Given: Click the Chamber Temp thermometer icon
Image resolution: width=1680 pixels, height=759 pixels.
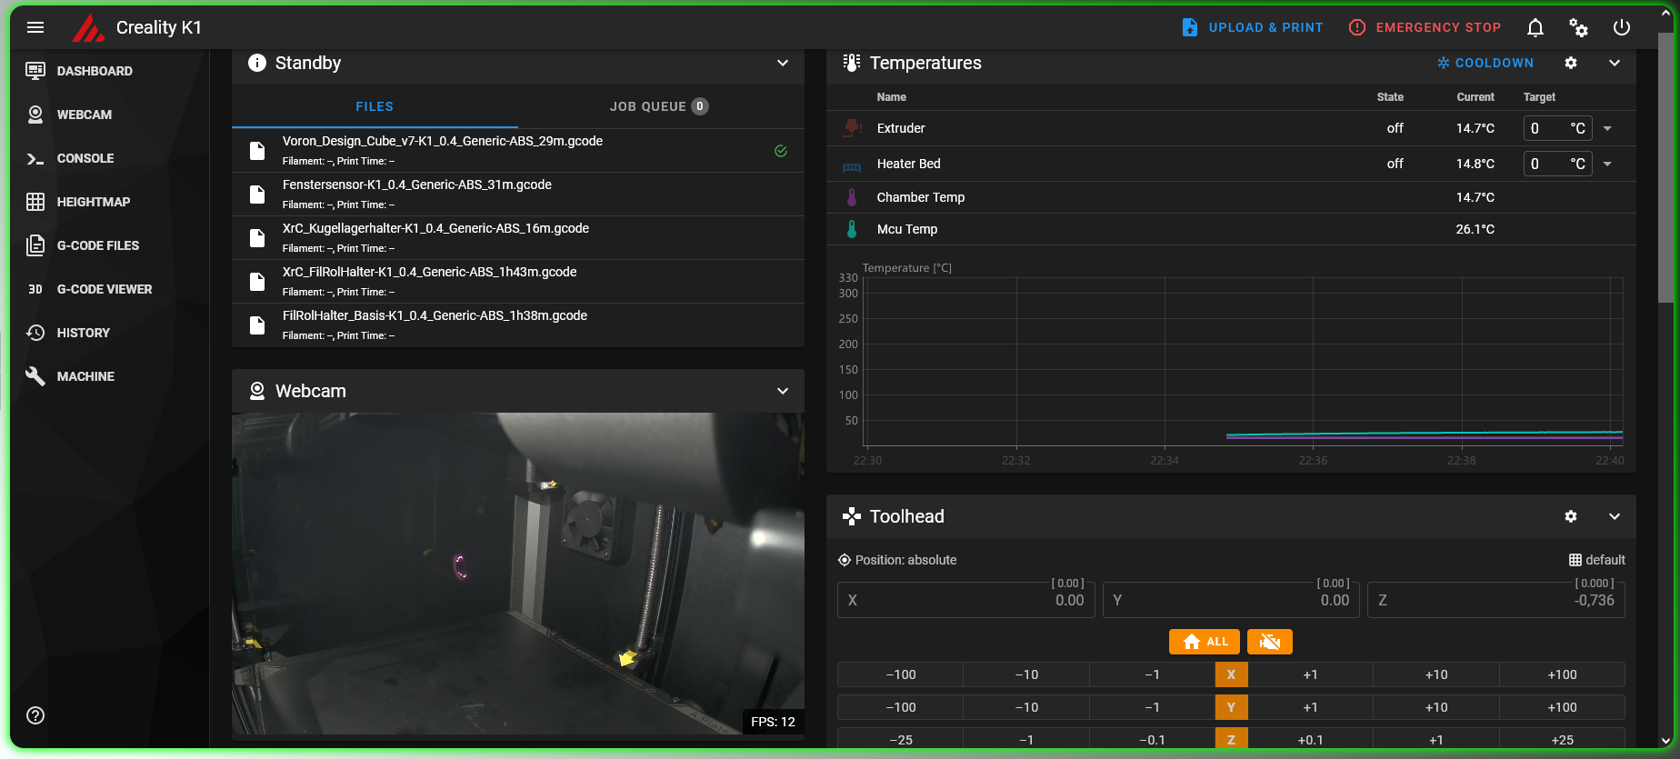Looking at the screenshot, I should coord(852,197).
